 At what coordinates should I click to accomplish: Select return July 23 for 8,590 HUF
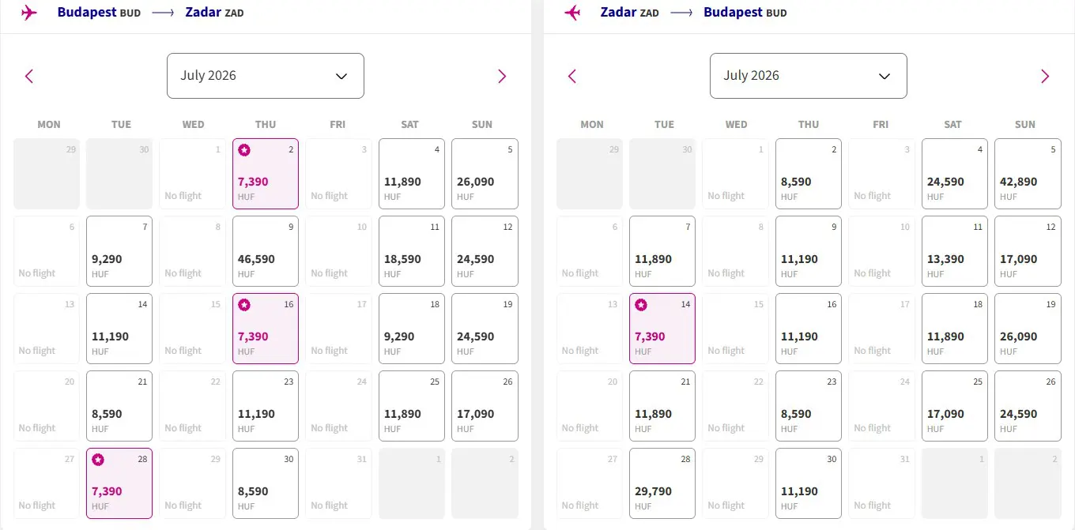(809, 406)
